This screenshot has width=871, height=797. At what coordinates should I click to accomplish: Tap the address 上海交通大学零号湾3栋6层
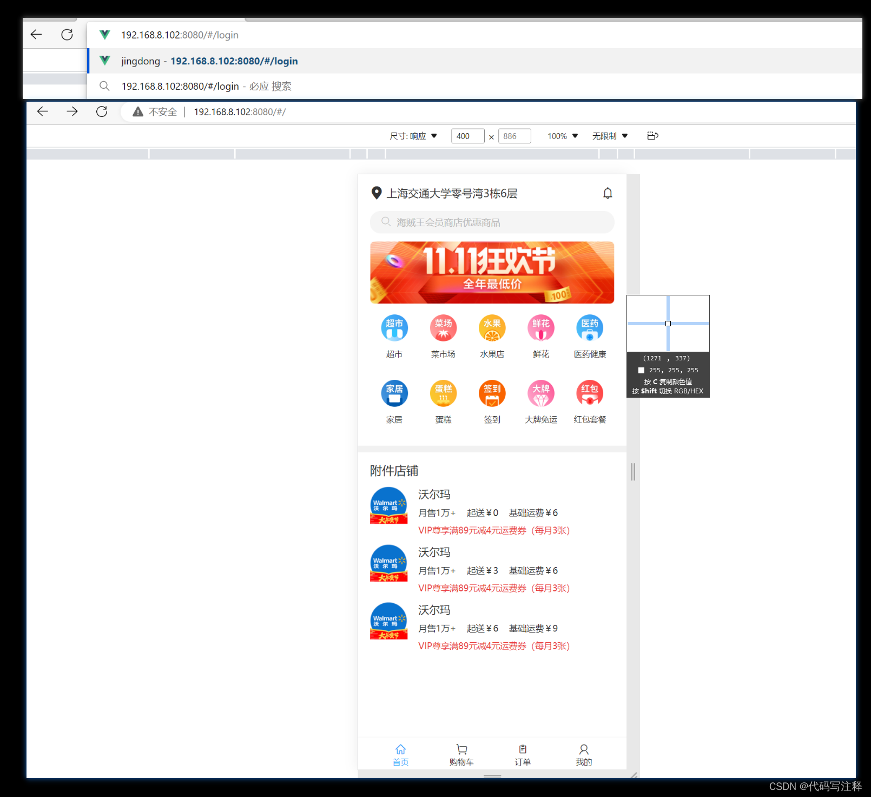point(452,193)
